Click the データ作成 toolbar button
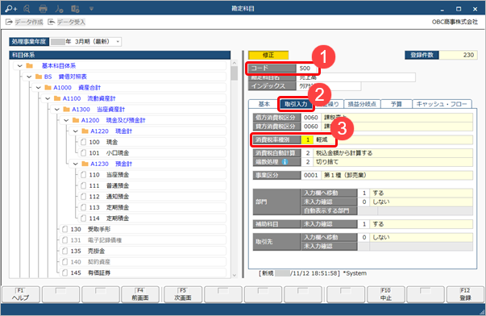 24,22
